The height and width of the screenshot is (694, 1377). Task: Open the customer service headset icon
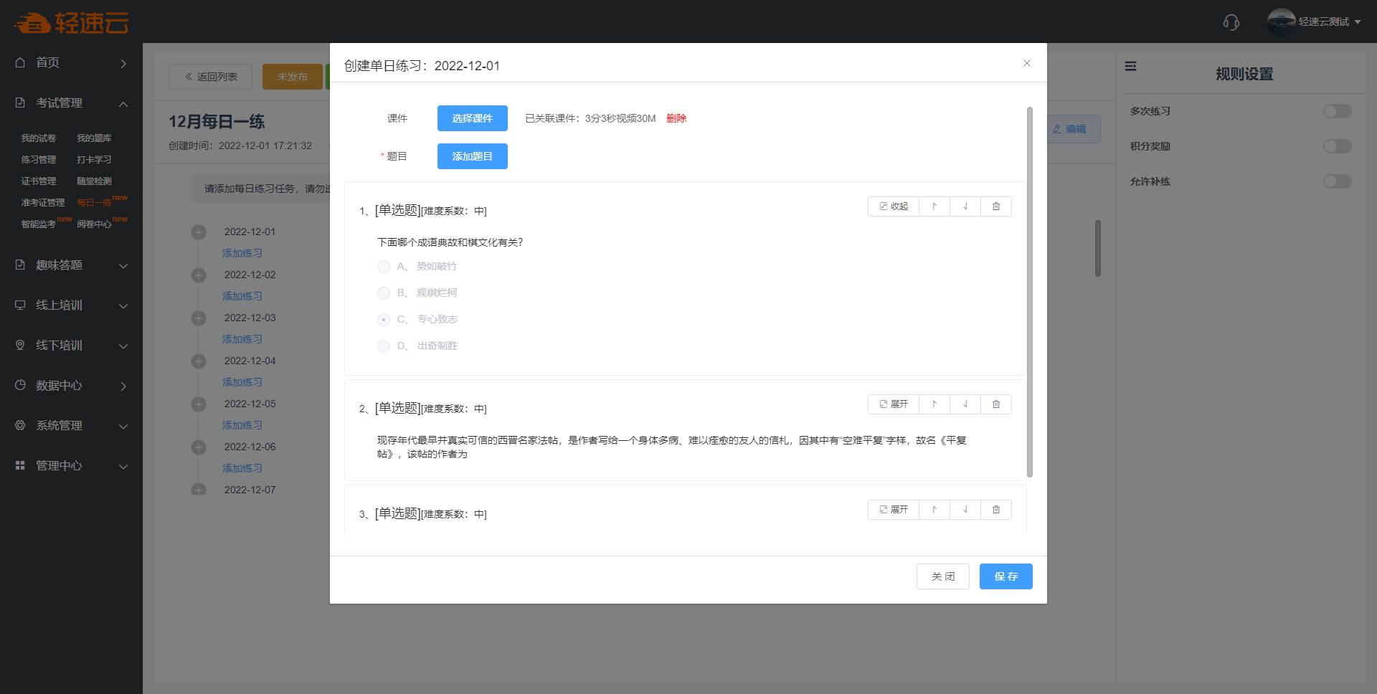[1231, 22]
